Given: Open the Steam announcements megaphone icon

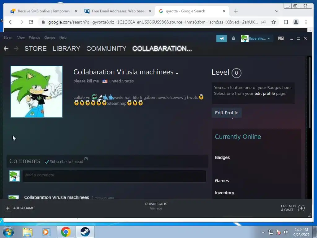Looking at the screenshot, I should tap(222, 38).
